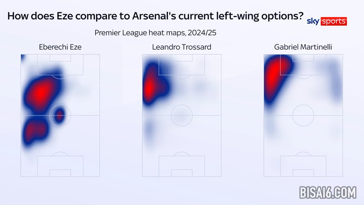Click the bottom penalty box on Trossard's pitch

coord(182,165)
